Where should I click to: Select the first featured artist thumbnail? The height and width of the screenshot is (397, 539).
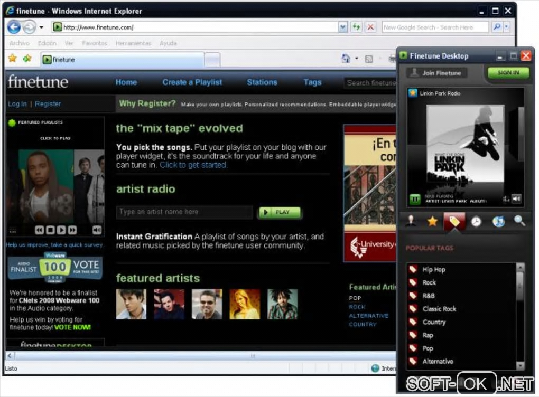[131, 304]
